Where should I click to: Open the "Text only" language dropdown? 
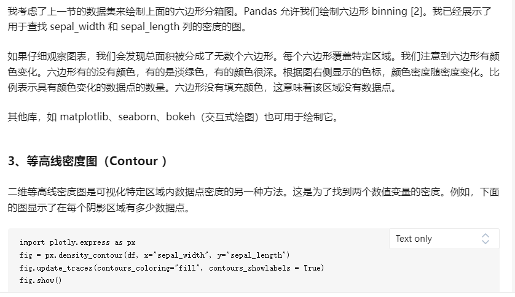[444, 239]
